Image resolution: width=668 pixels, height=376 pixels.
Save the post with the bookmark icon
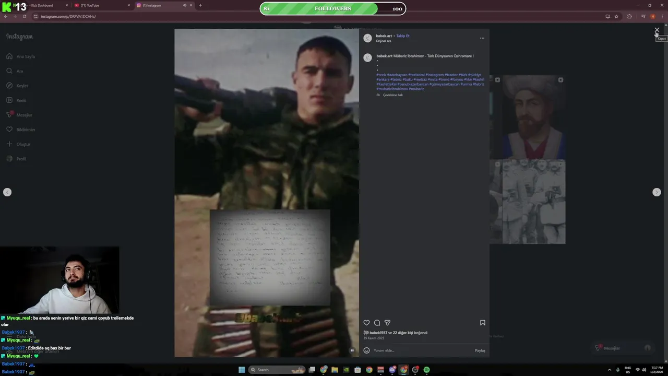pyautogui.click(x=483, y=323)
